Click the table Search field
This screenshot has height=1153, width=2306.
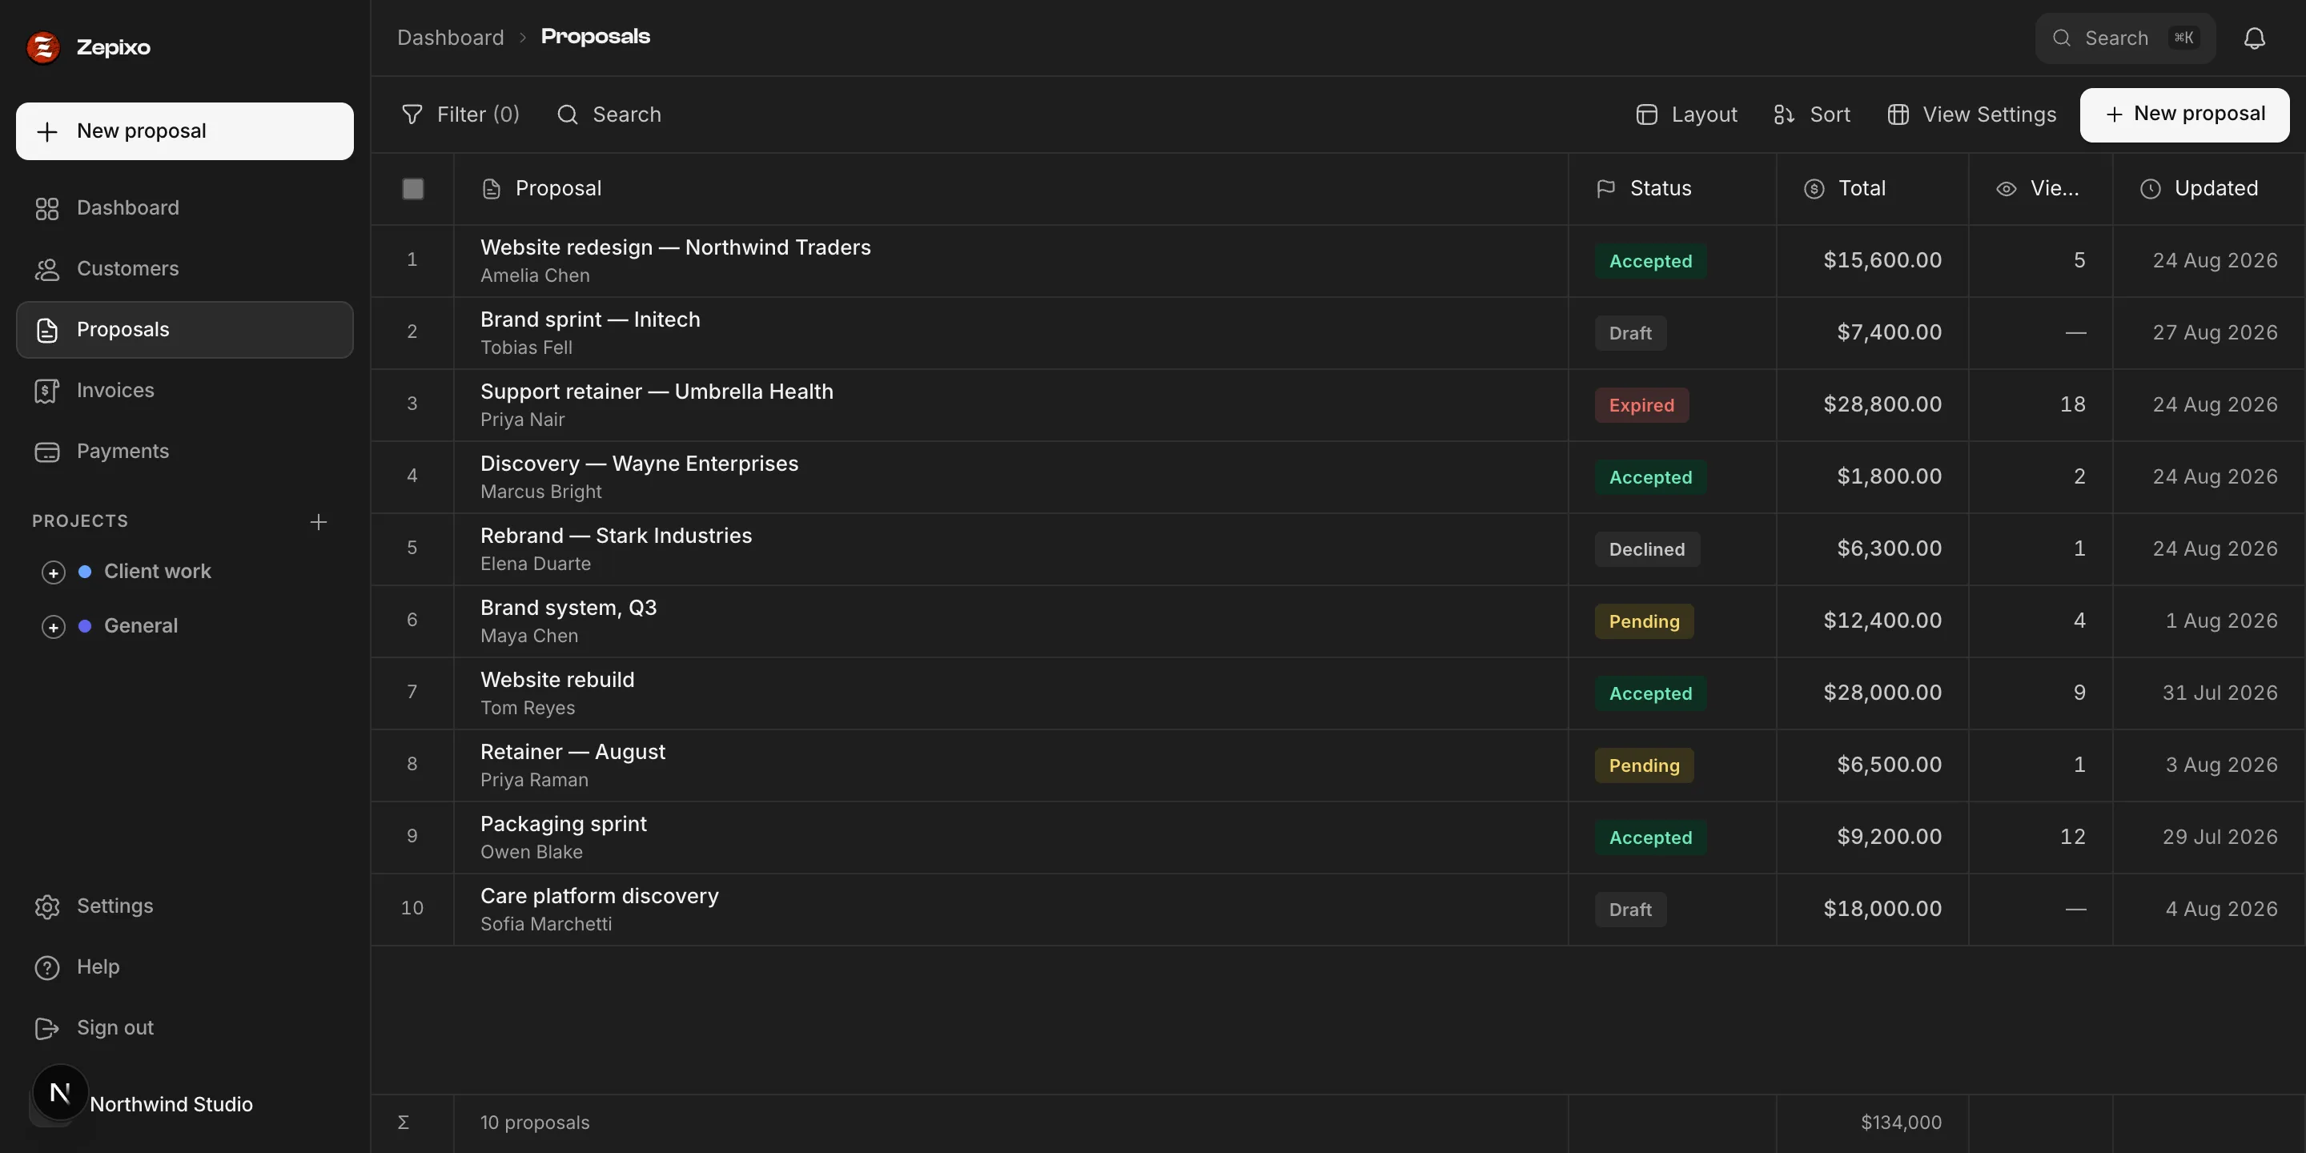tap(609, 114)
